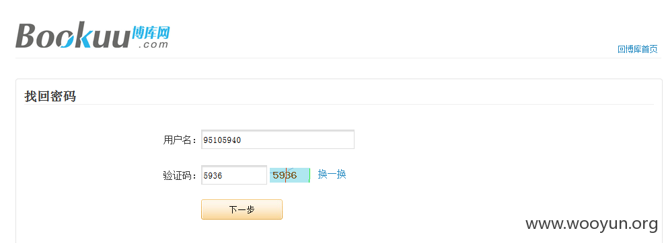Click the www.wooyun.org watermark text
This screenshot has width=664, height=243.
coord(591,224)
